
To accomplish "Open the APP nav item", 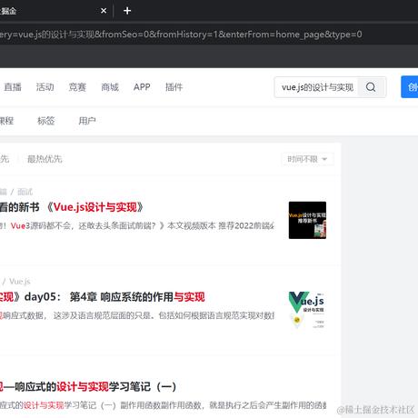I will click(142, 87).
